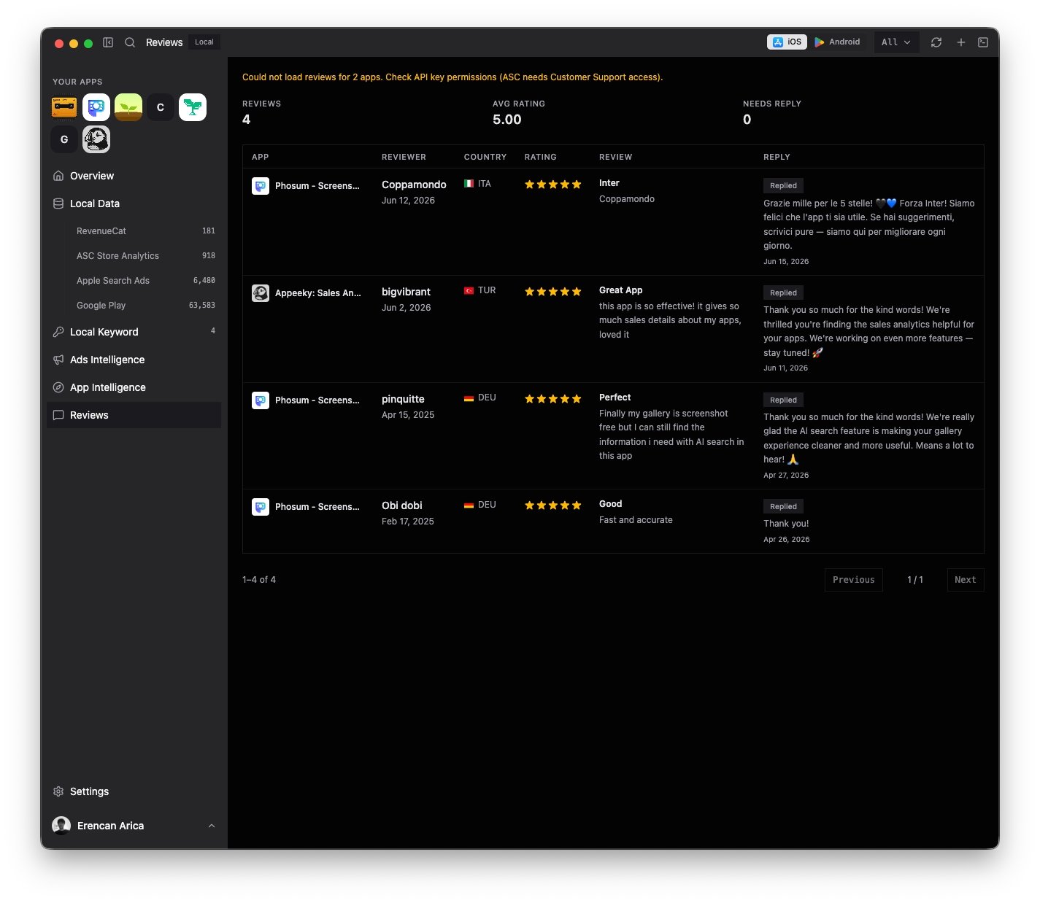Click the five-star rating for Obi dobi
This screenshot has height=903, width=1040.
pyautogui.click(x=553, y=505)
